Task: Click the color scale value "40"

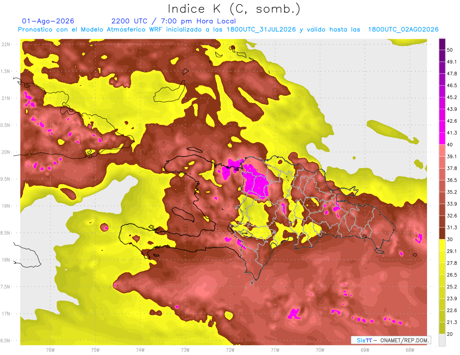Action: click(x=450, y=144)
